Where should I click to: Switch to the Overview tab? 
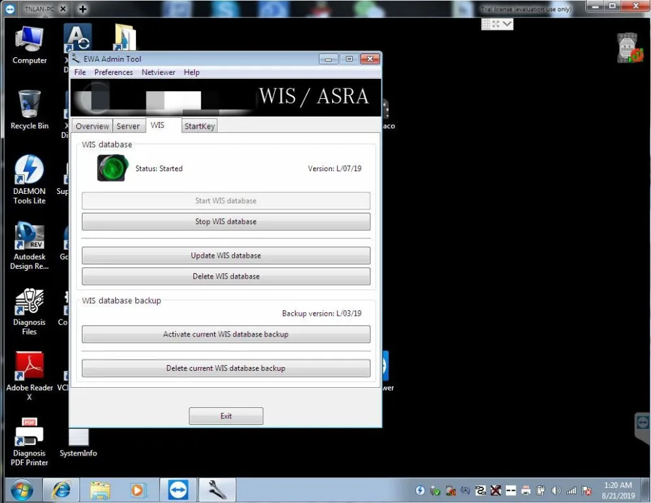coord(92,126)
